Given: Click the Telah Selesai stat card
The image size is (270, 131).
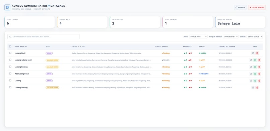Looking at the screenshot, I should (x=135, y=22).
